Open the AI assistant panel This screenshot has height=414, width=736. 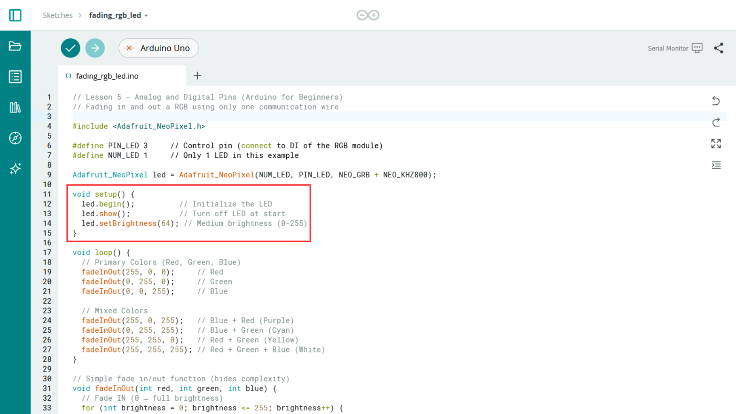[x=15, y=169]
